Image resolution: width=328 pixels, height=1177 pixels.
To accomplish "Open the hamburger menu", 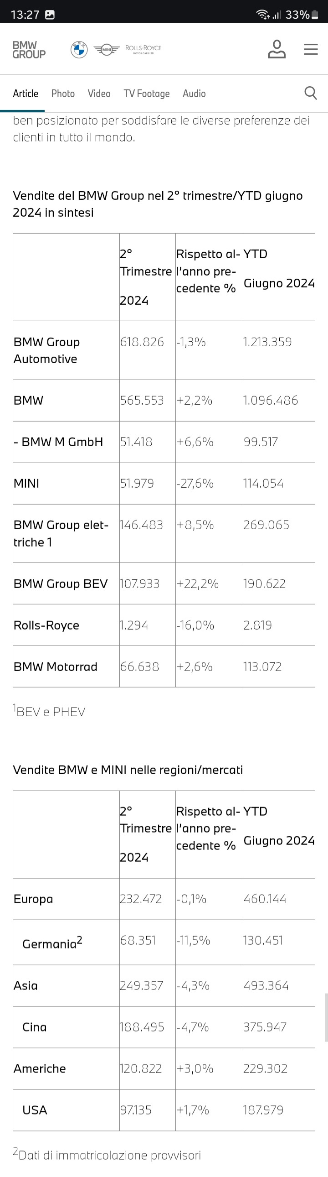I will click(311, 49).
